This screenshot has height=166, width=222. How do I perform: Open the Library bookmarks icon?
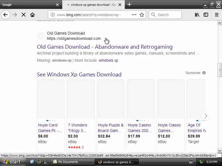[x=197, y=15]
